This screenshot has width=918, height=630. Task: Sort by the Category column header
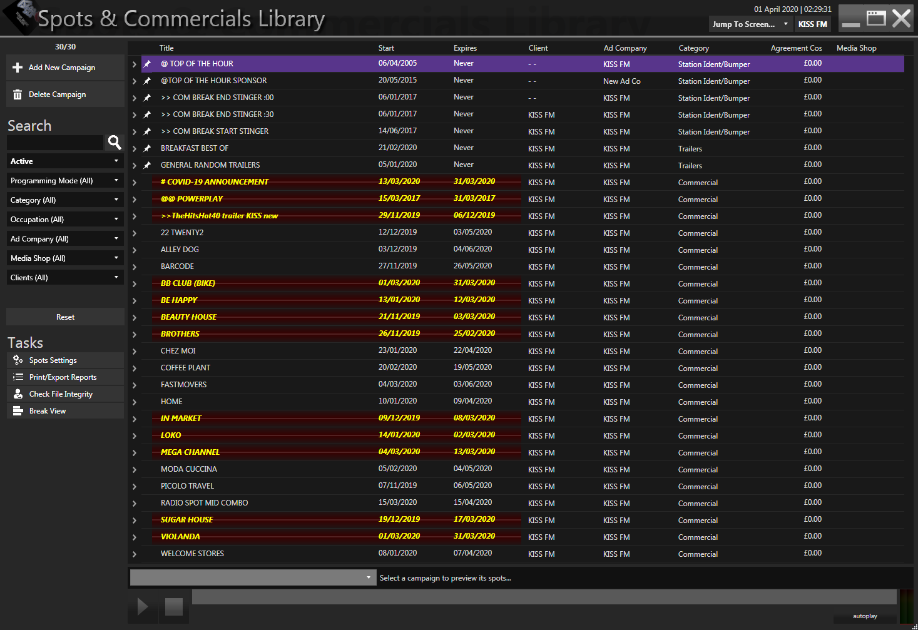click(x=693, y=48)
